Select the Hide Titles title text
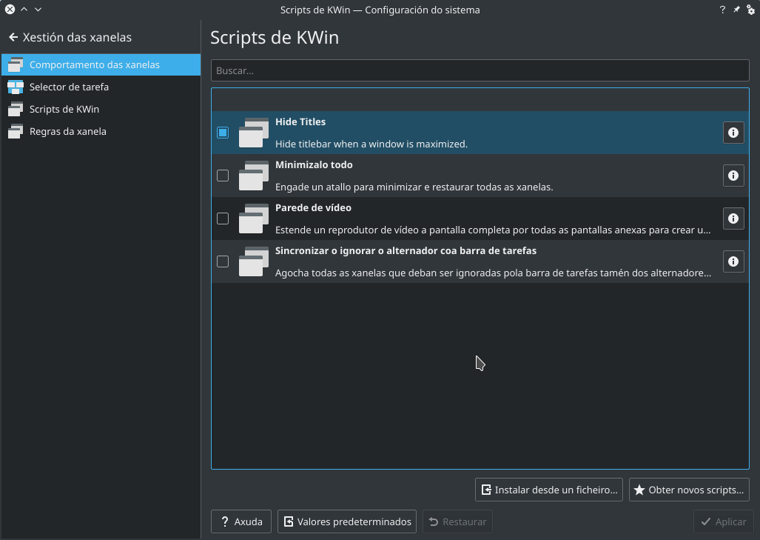Image resolution: width=760 pixels, height=540 pixels. [x=300, y=121]
